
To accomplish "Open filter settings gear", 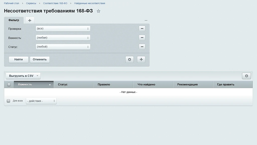I will [x=130, y=59].
